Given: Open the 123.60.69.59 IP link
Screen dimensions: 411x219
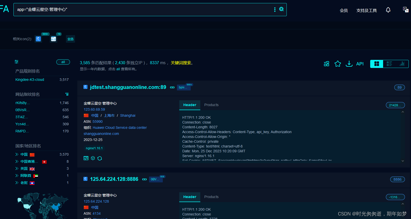Looking at the screenshot, I should (94, 109).
